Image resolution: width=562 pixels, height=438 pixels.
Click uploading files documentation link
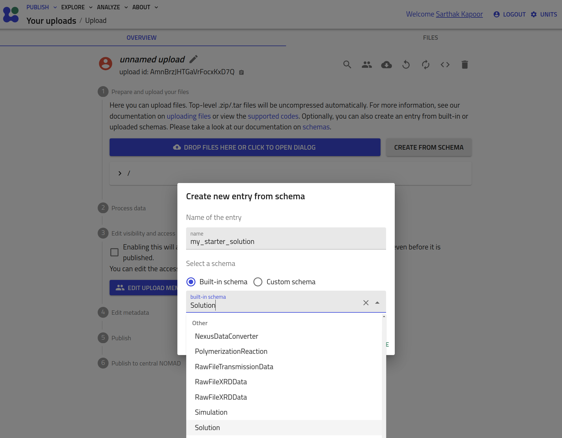[188, 116]
